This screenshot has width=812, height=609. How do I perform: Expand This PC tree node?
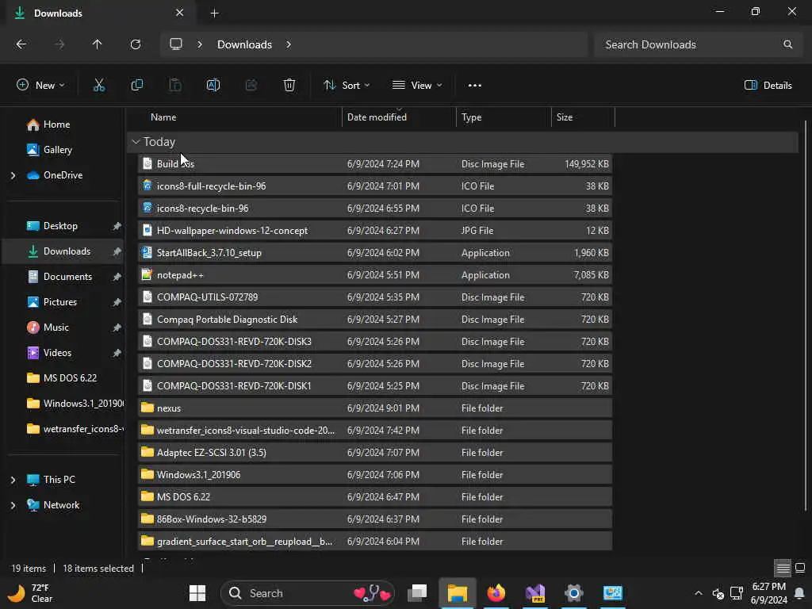pyautogui.click(x=13, y=480)
